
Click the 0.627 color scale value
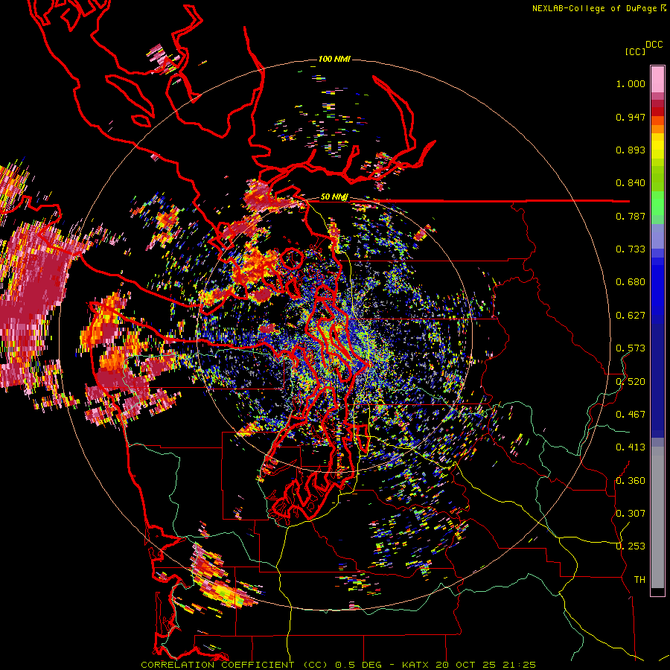coord(631,316)
